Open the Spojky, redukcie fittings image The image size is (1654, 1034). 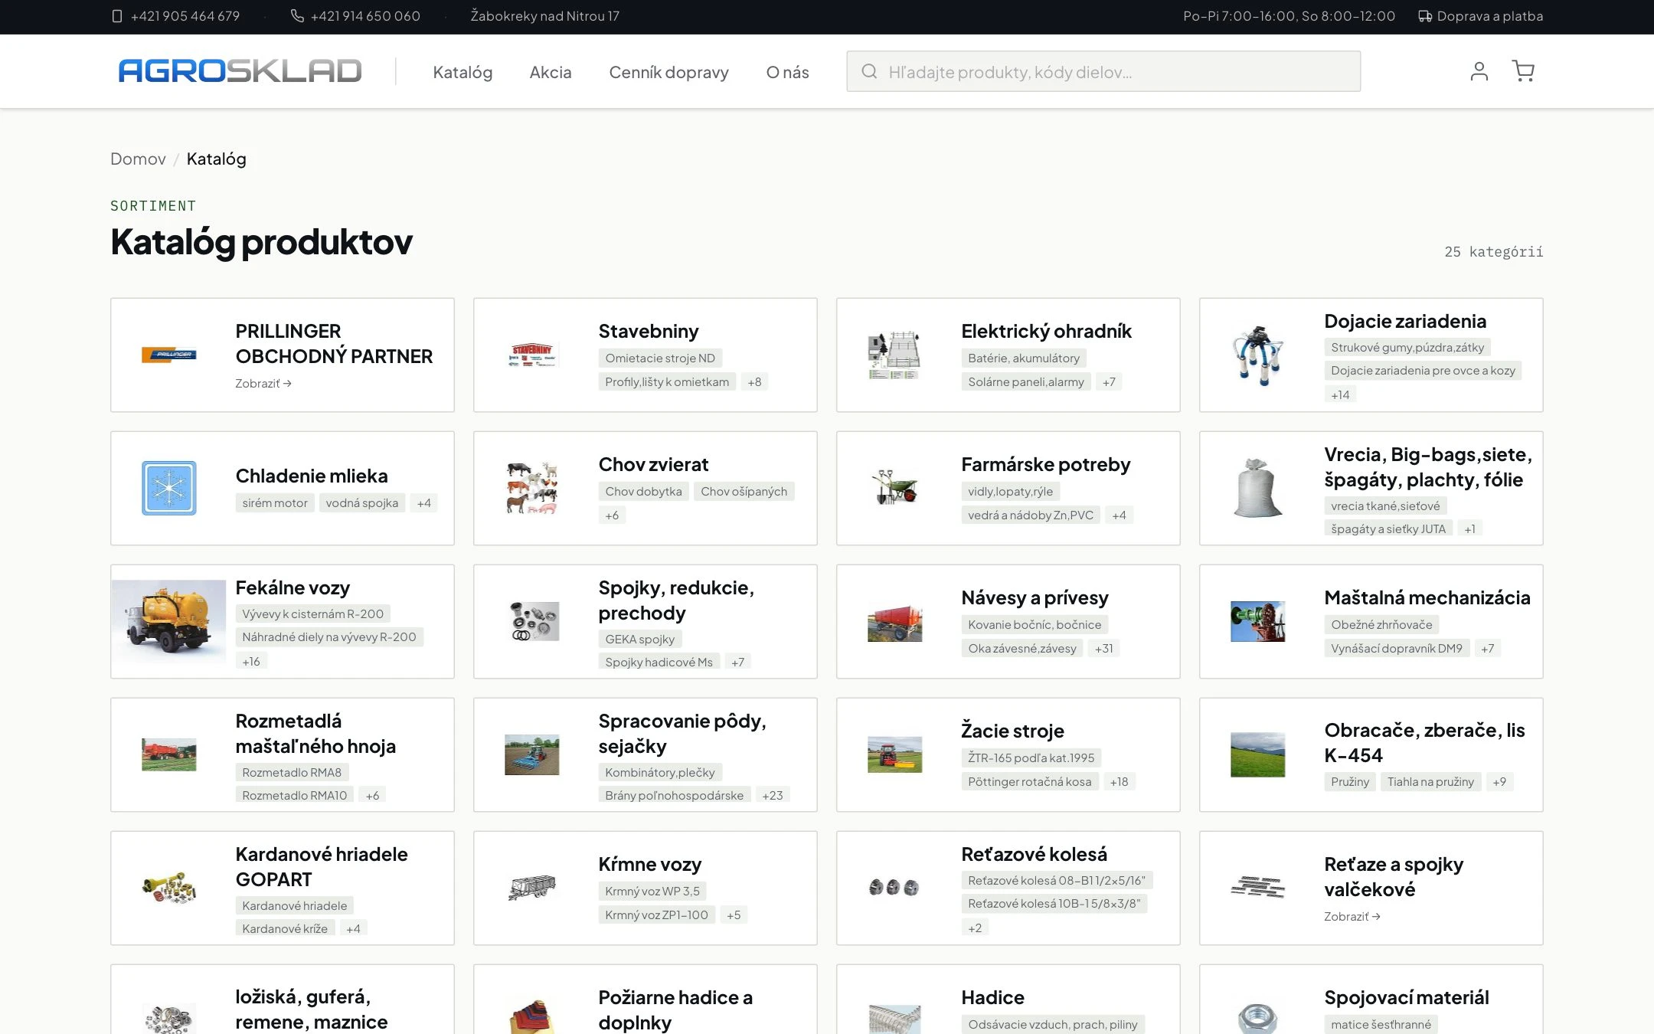(x=532, y=621)
